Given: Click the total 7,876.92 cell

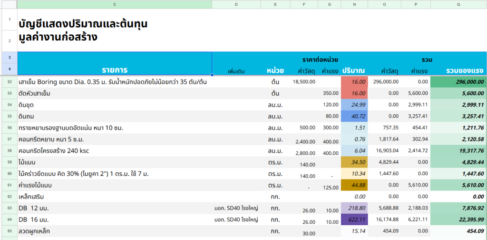Looking at the screenshot, I should 458,208.
